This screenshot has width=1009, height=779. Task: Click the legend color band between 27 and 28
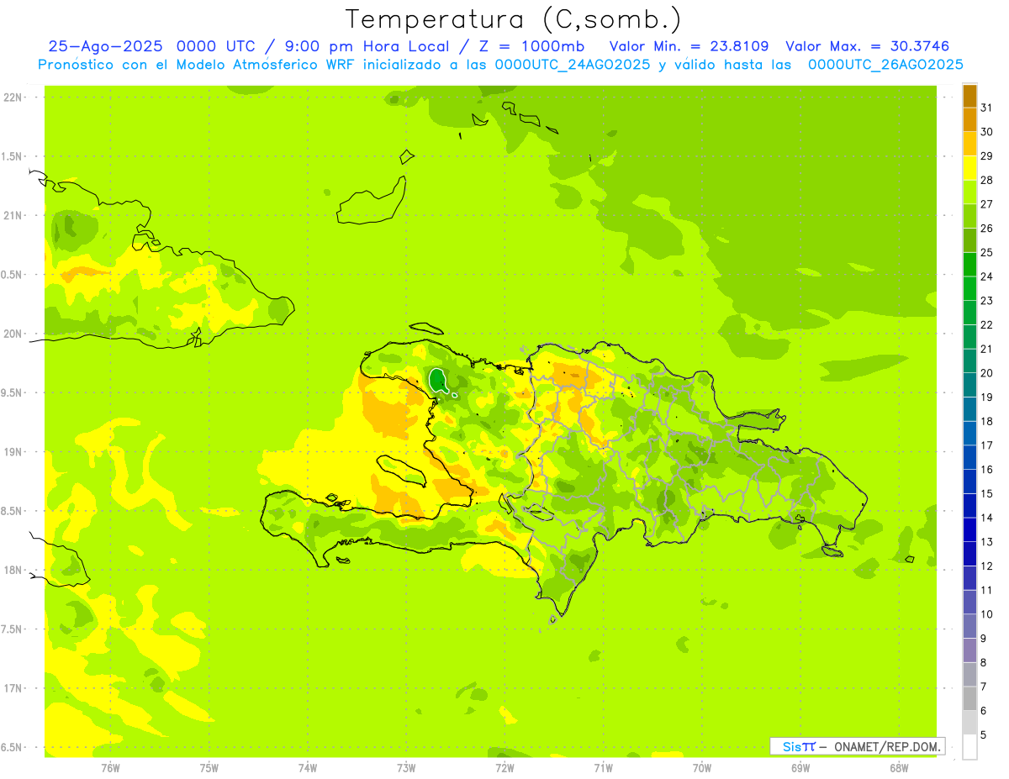[x=969, y=192]
